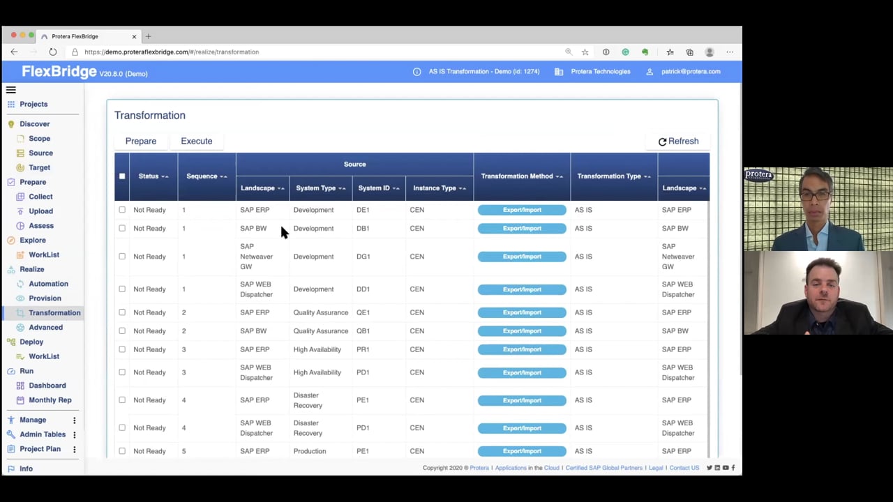The image size is (893, 502).
Task: Check the box for QB1 SAP BW row
Action: pos(122,331)
